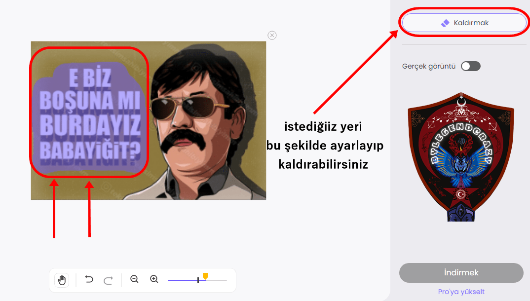This screenshot has height=301, width=530.
Task: Undo the last brush stroke
Action: click(89, 279)
